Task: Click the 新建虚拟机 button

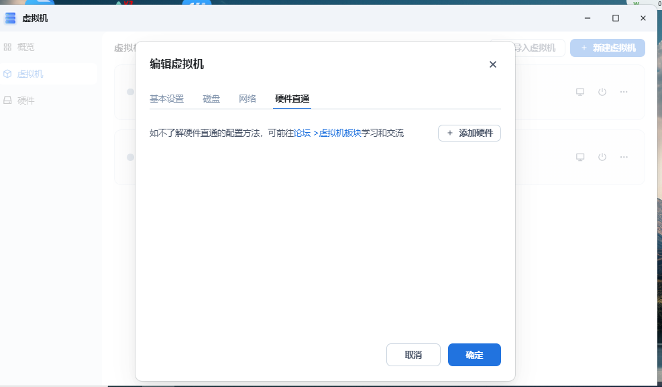Action: click(x=608, y=48)
